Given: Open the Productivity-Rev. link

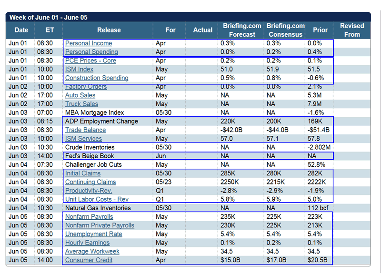Looking at the screenshot, I should pyautogui.click(x=89, y=191).
